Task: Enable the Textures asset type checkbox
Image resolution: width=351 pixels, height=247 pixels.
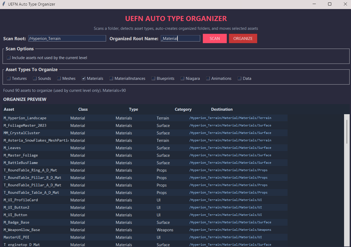Action: (x=8, y=79)
